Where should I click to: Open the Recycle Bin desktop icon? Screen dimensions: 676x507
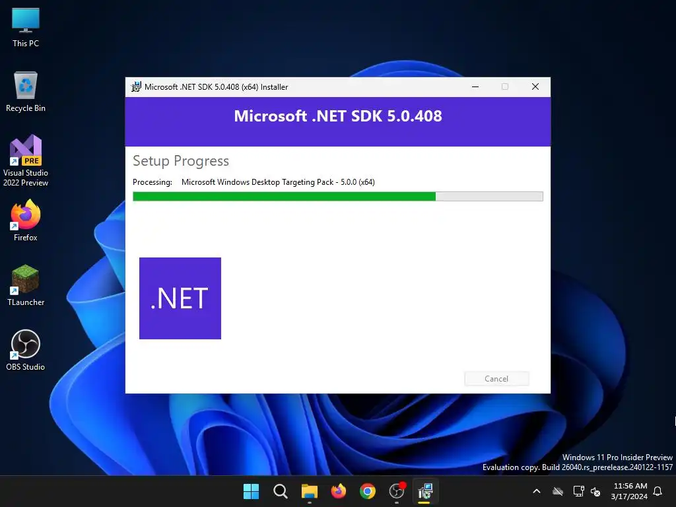click(x=26, y=91)
